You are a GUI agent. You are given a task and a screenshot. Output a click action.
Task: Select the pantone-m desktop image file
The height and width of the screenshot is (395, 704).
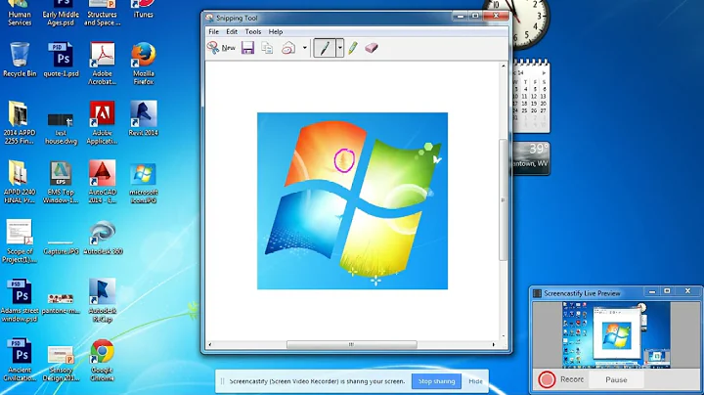coord(61,303)
